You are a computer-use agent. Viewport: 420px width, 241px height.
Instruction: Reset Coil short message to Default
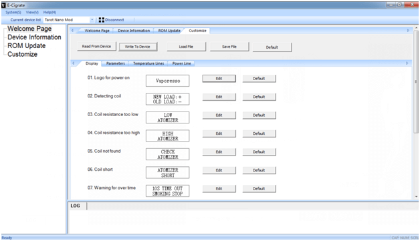pos(259,170)
